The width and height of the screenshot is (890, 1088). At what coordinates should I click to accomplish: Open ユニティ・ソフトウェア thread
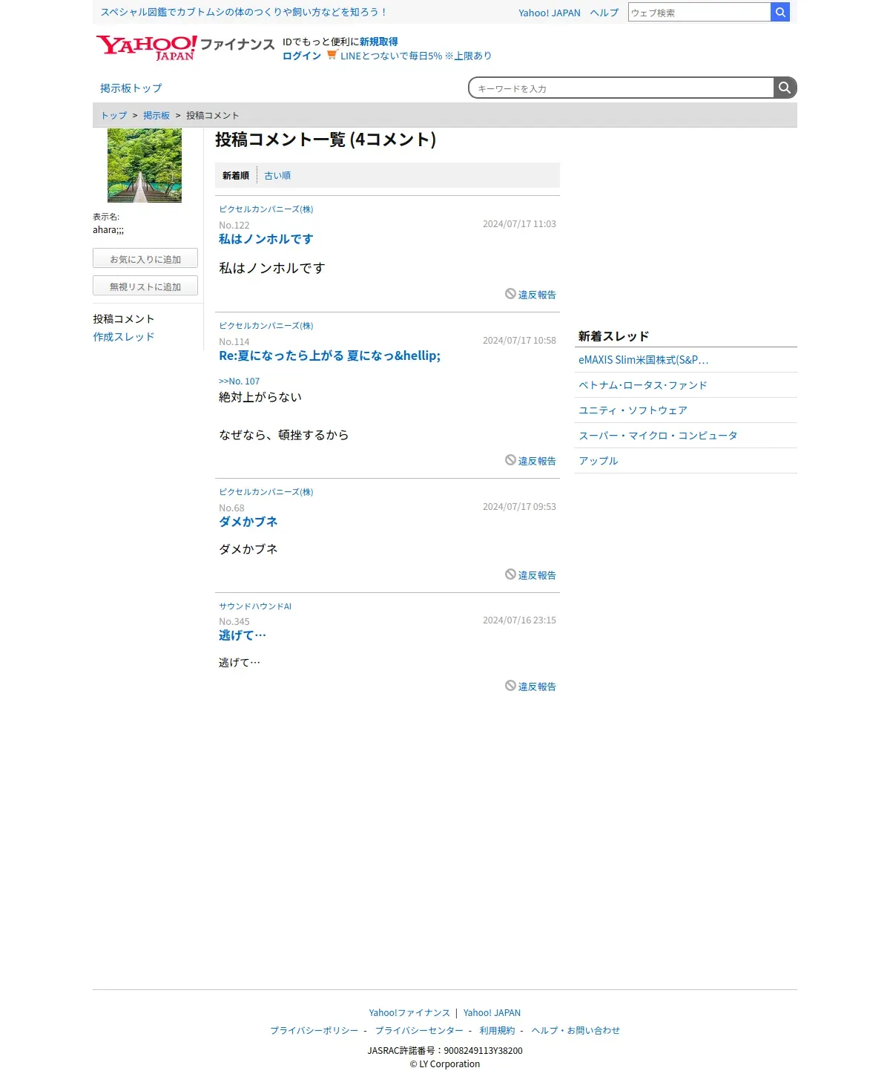(633, 410)
